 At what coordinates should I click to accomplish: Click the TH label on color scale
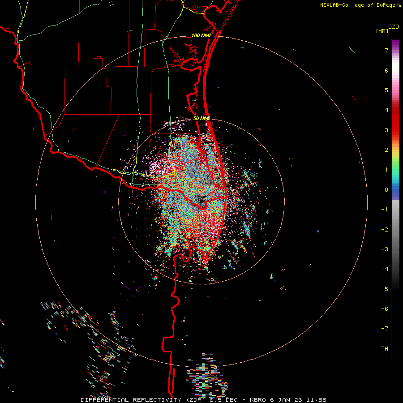pyautogui.click(x=385, y=349)
